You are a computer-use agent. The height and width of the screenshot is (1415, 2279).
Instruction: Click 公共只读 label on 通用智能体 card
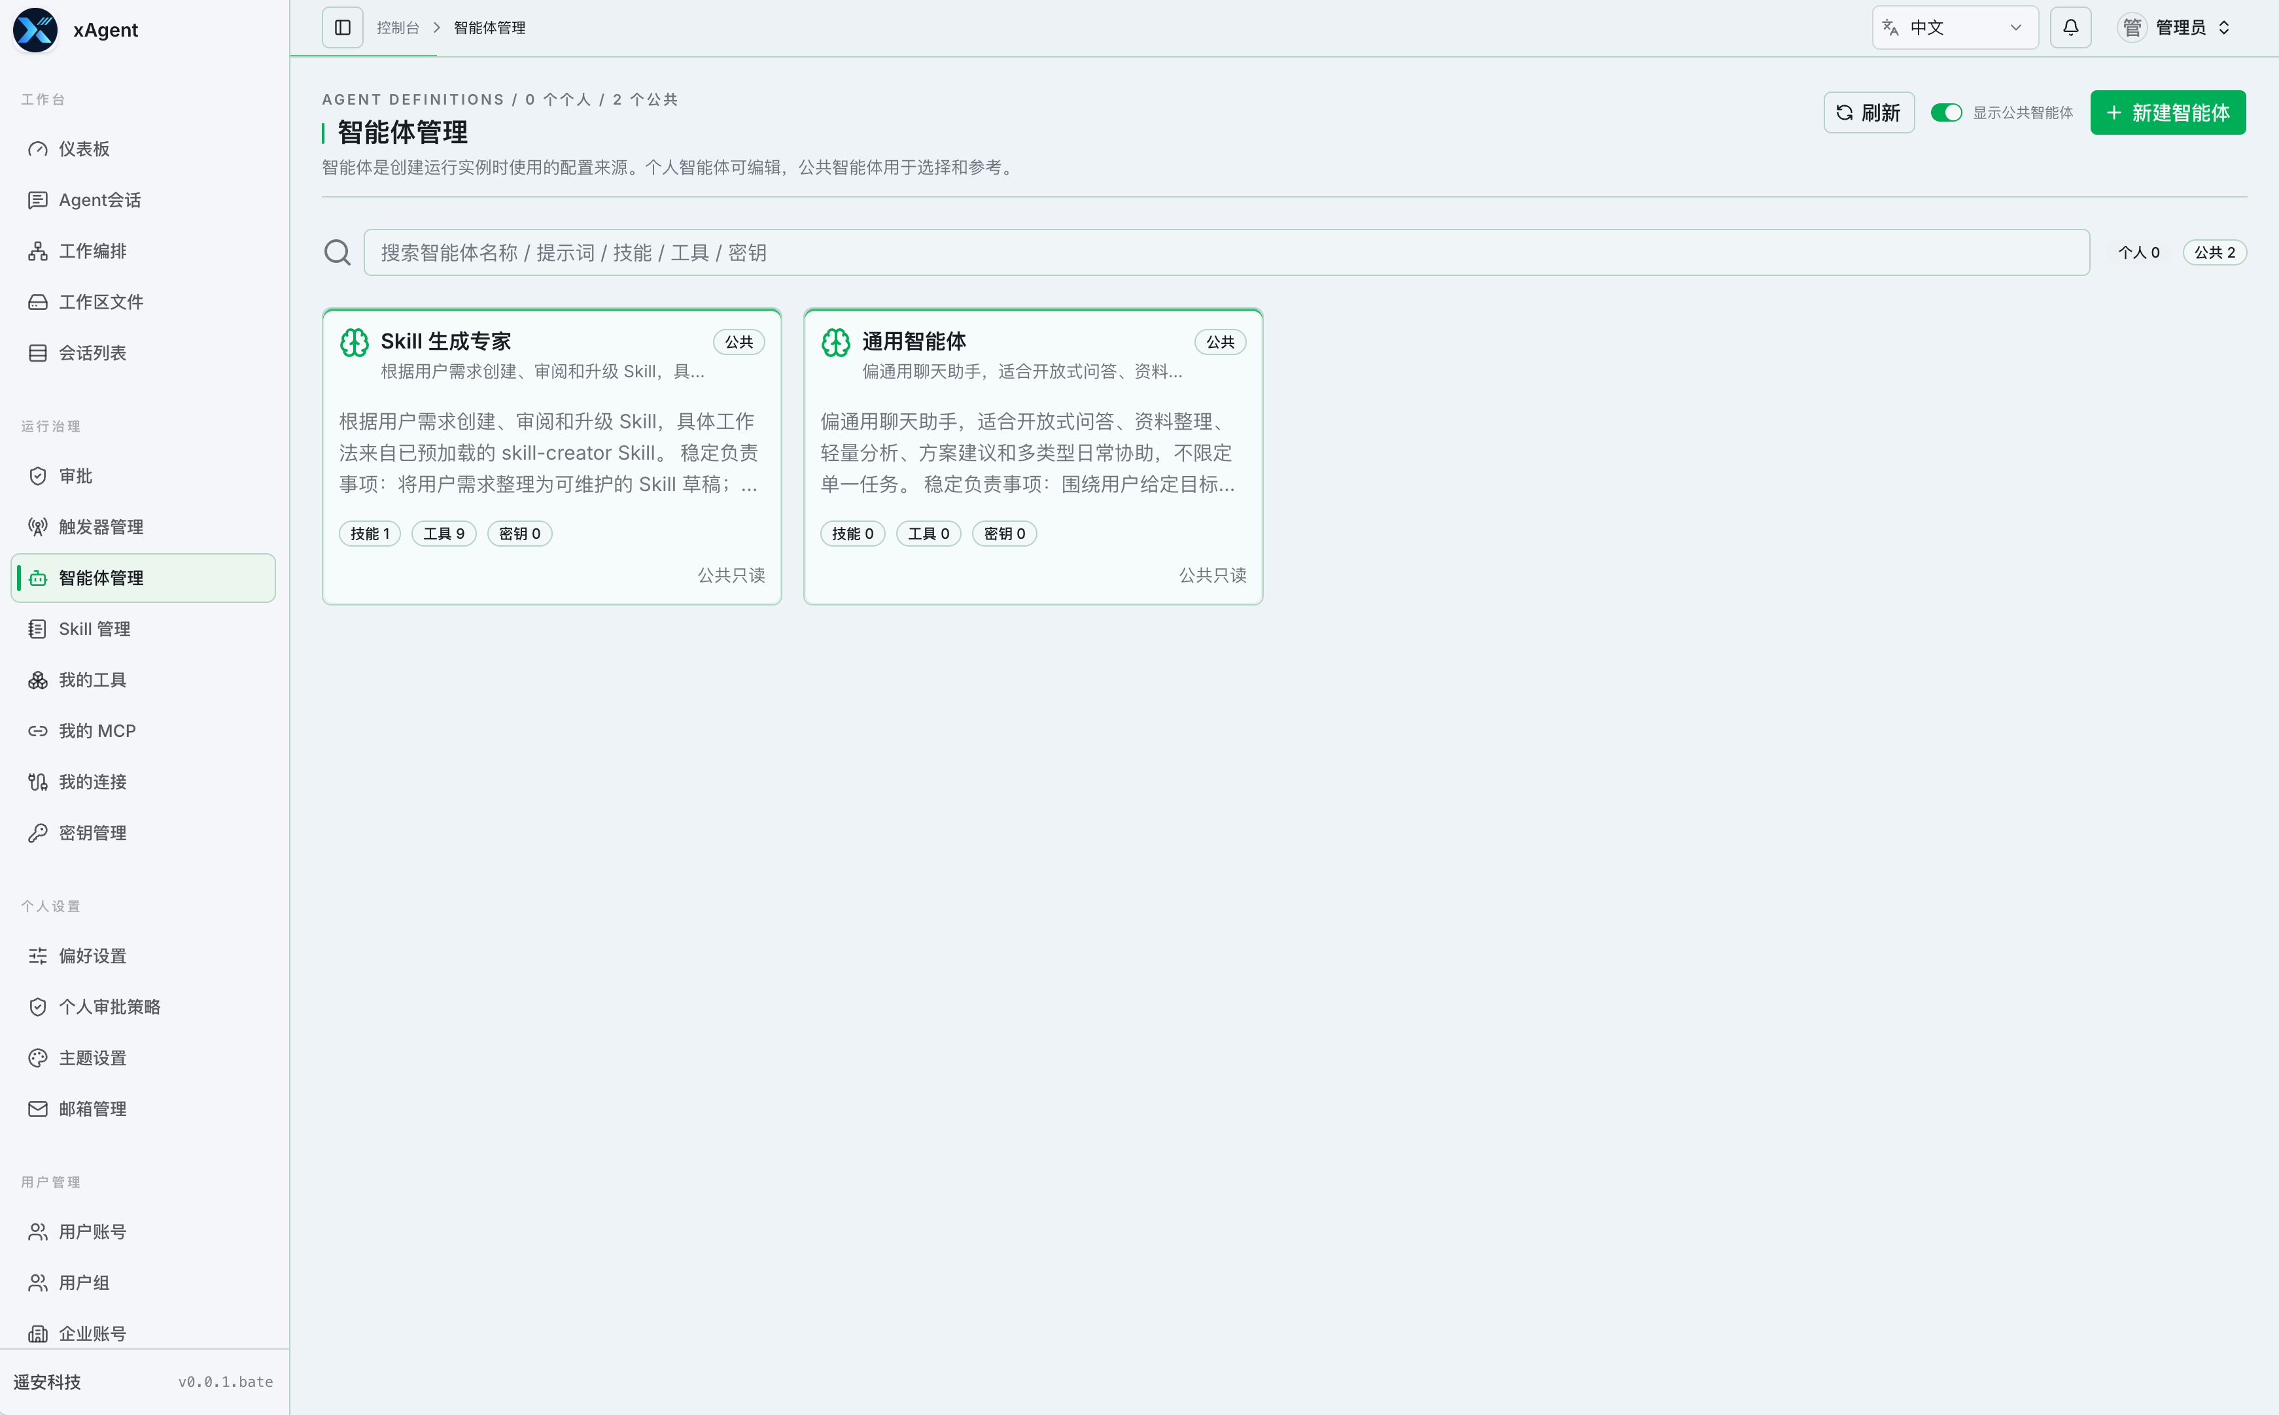coord(1212,575)
